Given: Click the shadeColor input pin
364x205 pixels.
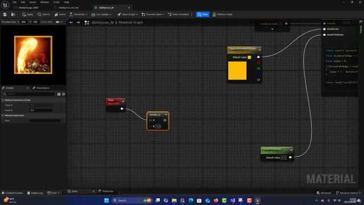Looking at the screenshot, I should point(324,29).
